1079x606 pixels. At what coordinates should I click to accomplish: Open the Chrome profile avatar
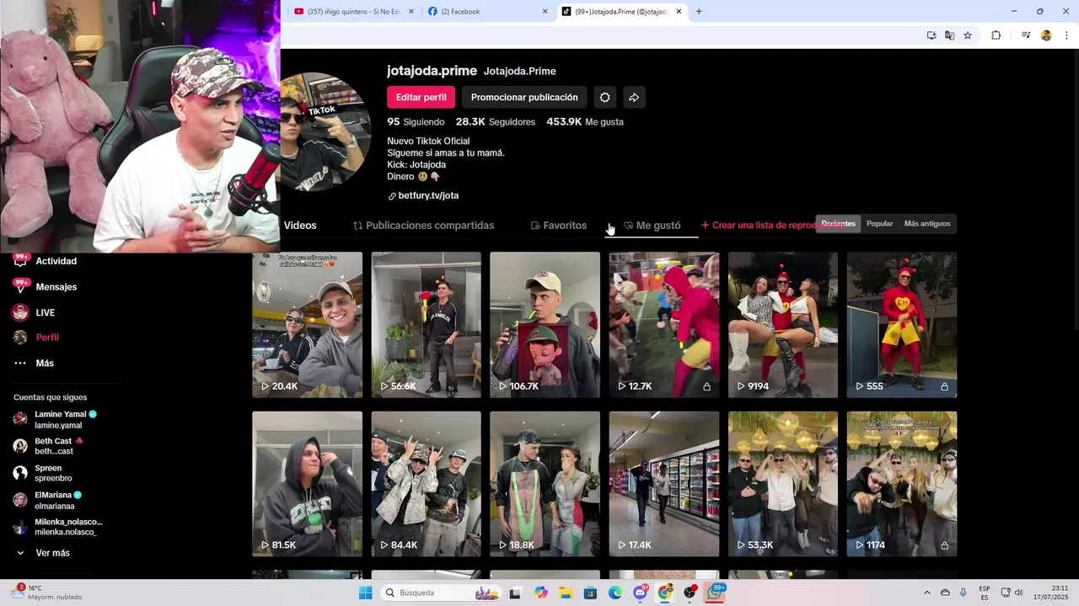point(1046,35)
